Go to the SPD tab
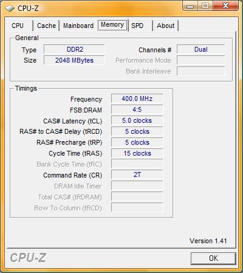This screenshot has width=243, height=273. point(140,26)
